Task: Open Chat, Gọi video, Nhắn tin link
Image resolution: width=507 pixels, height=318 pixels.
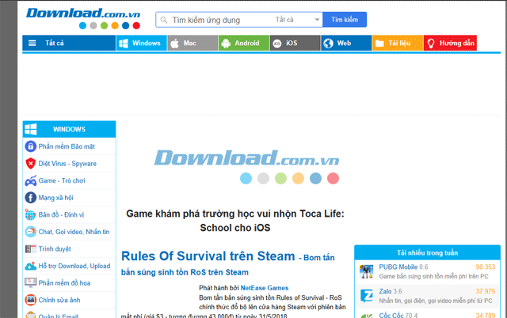Action: click(x=74, y=232)
